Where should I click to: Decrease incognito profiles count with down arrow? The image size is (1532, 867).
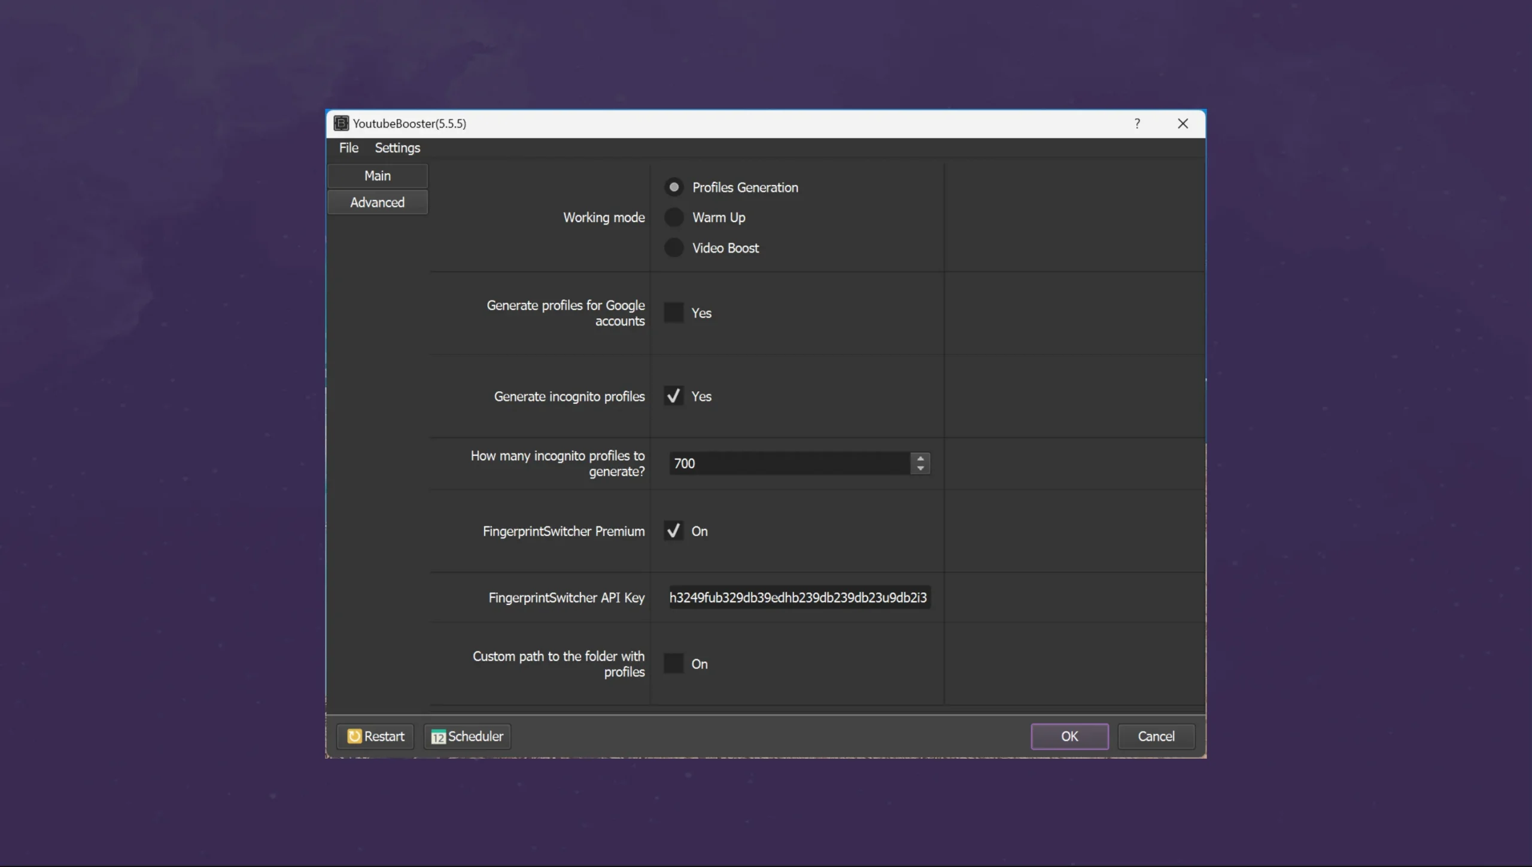(x=920, y=469)
